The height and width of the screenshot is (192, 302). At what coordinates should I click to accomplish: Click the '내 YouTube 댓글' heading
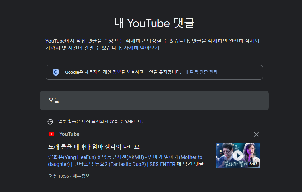coord(154,23)
